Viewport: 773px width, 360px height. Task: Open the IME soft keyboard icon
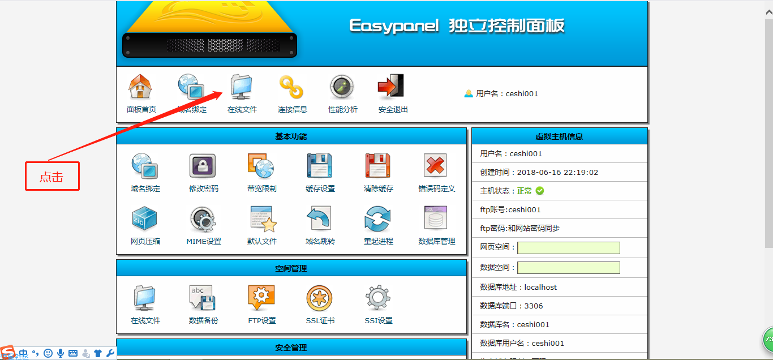tap(72, 354)
